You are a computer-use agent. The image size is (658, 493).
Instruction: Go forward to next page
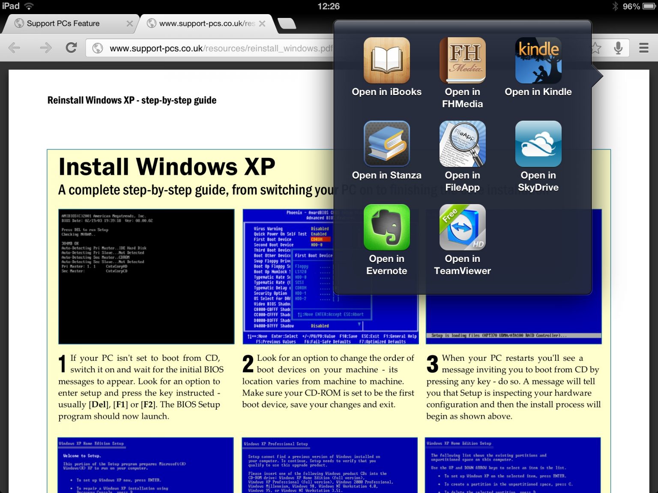tap(45, 48)
